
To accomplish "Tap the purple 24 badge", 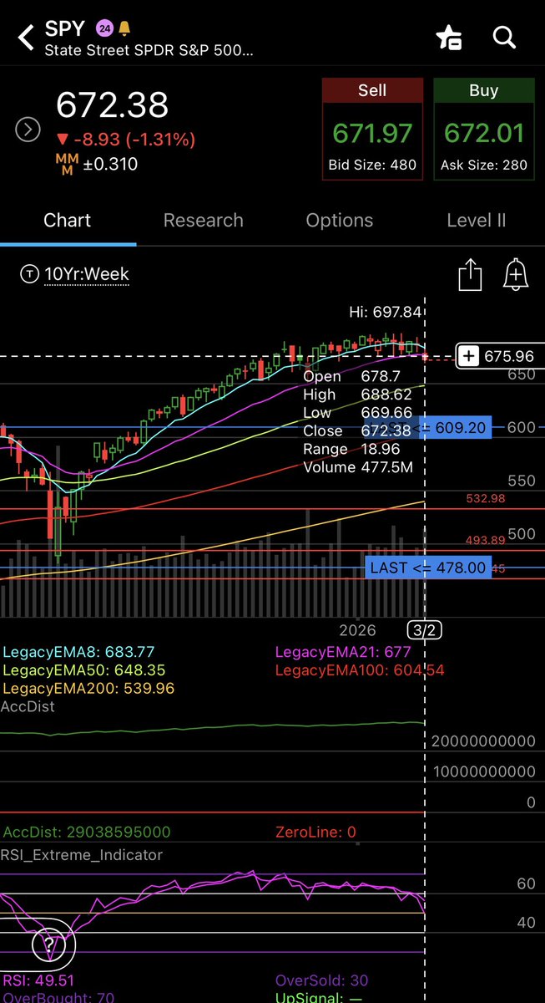I will click(x=106, y=29).
